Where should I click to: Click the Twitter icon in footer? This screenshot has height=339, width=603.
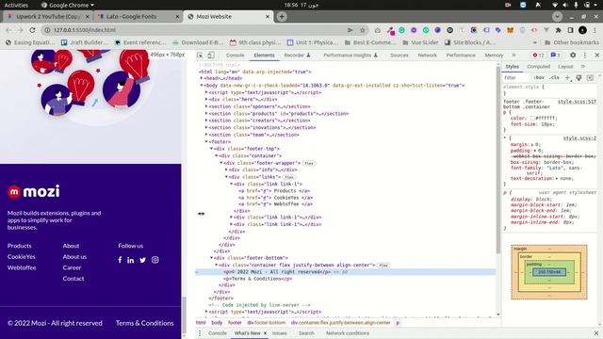point(142,260)
